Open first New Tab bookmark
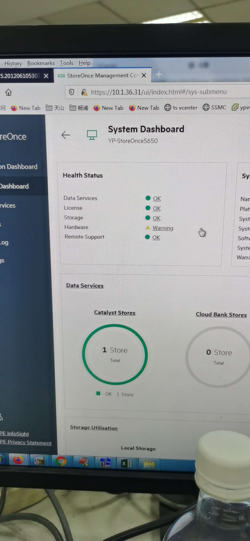Image resolution: width=250 pixels, height=541 pixels. click(26, 108)
